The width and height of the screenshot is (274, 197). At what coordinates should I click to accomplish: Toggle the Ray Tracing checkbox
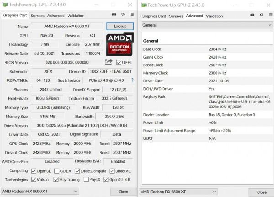pyautogui.click(x=56, y=180)
